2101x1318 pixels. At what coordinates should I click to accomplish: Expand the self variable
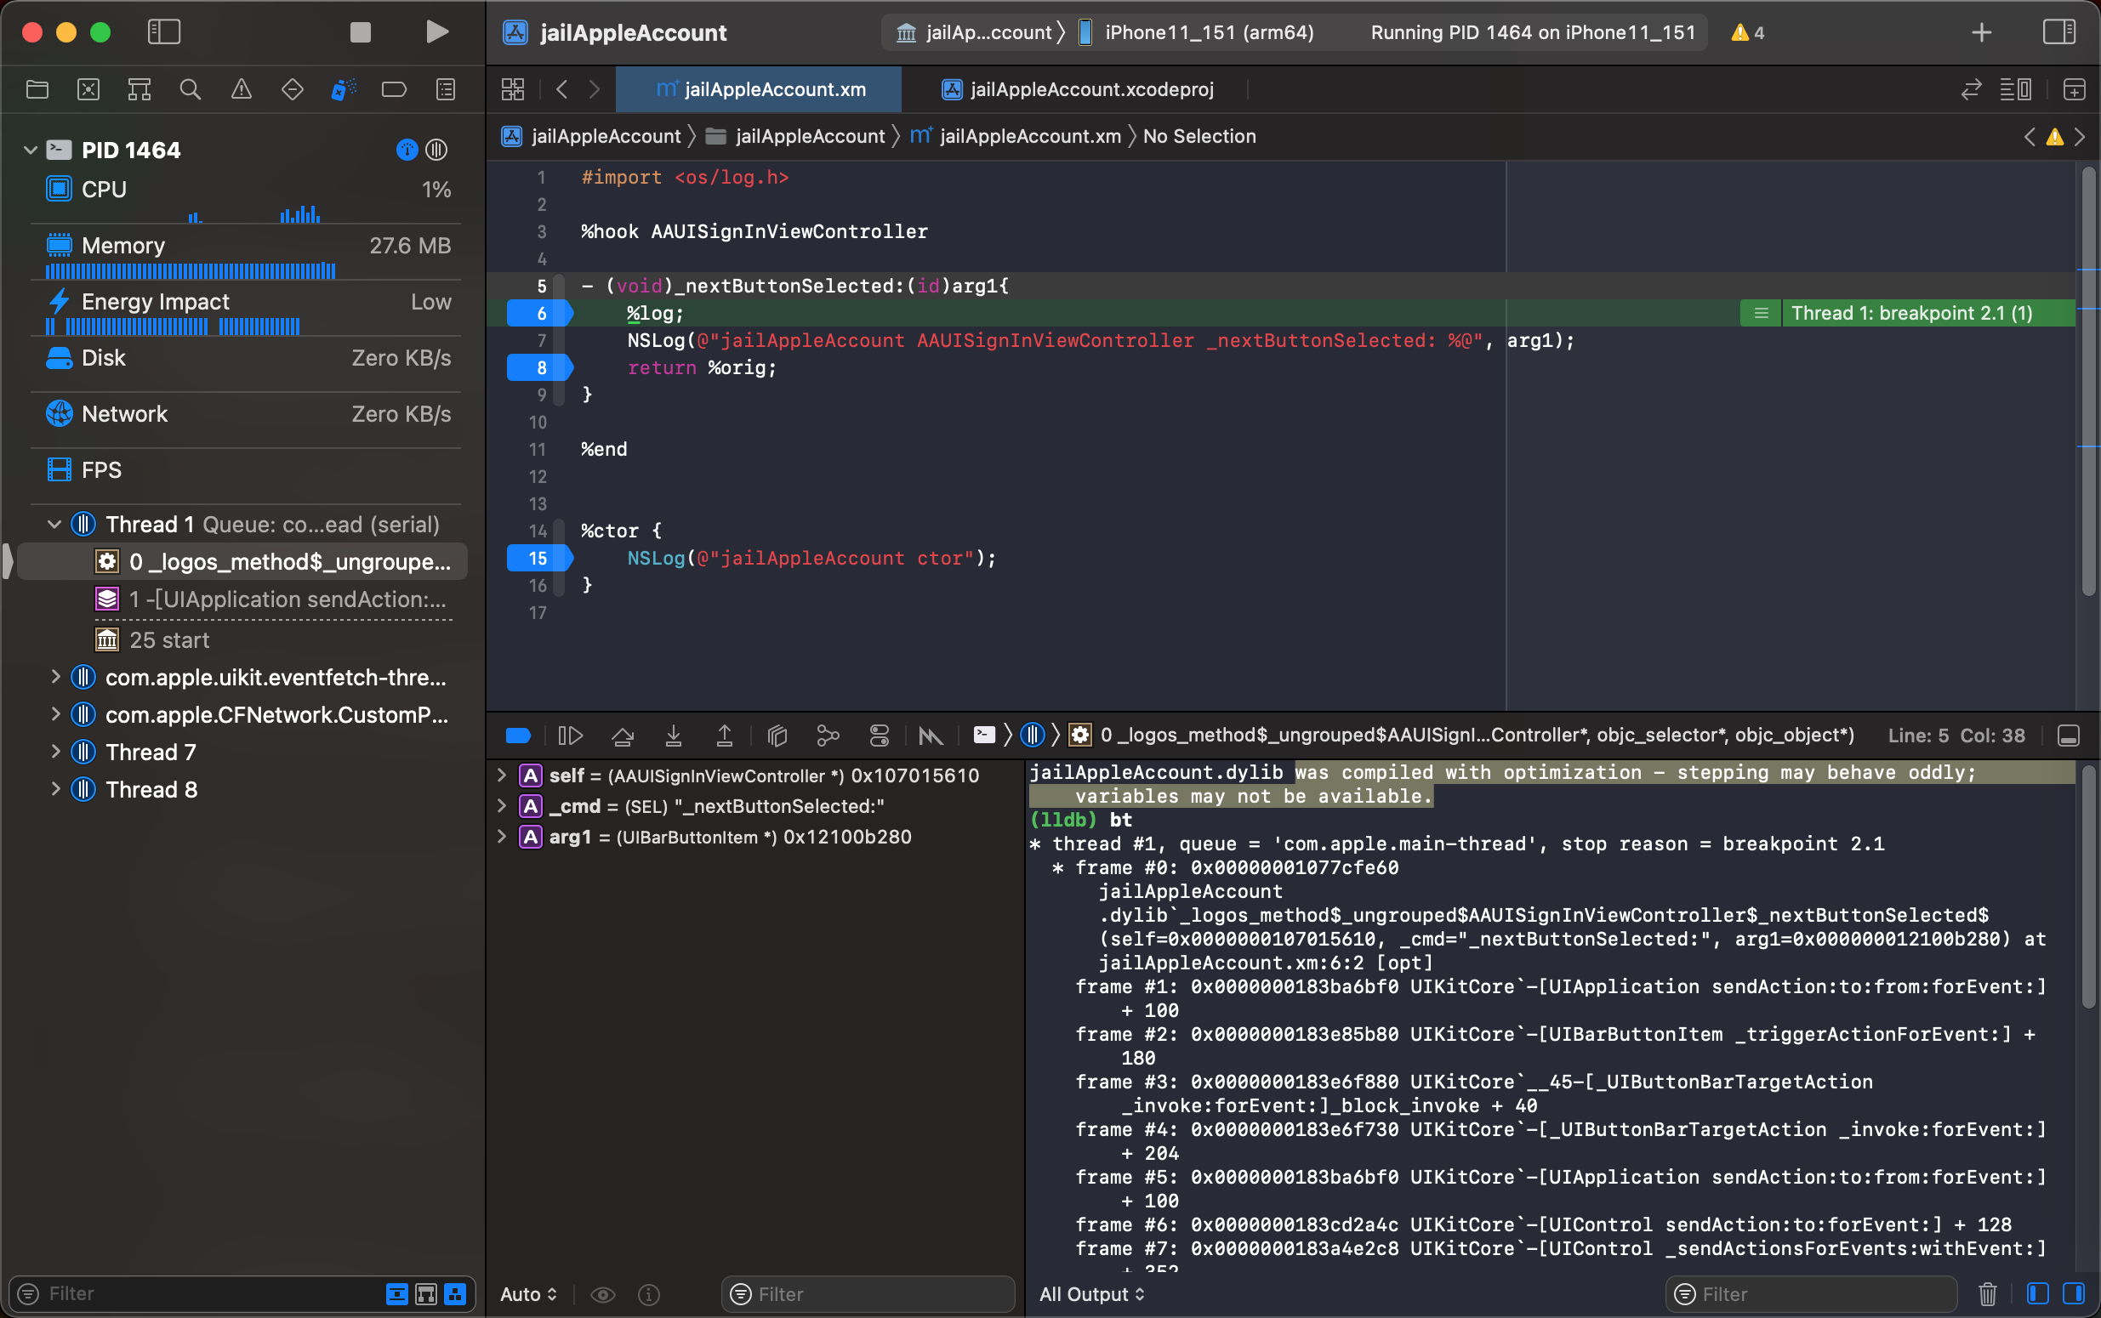click(502, 775)
